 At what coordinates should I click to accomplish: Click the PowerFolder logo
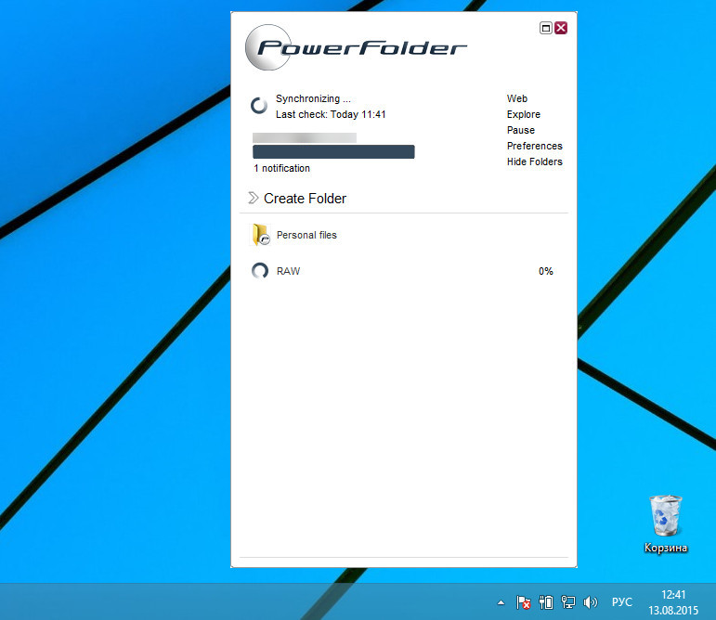click(x=356, y=47)
